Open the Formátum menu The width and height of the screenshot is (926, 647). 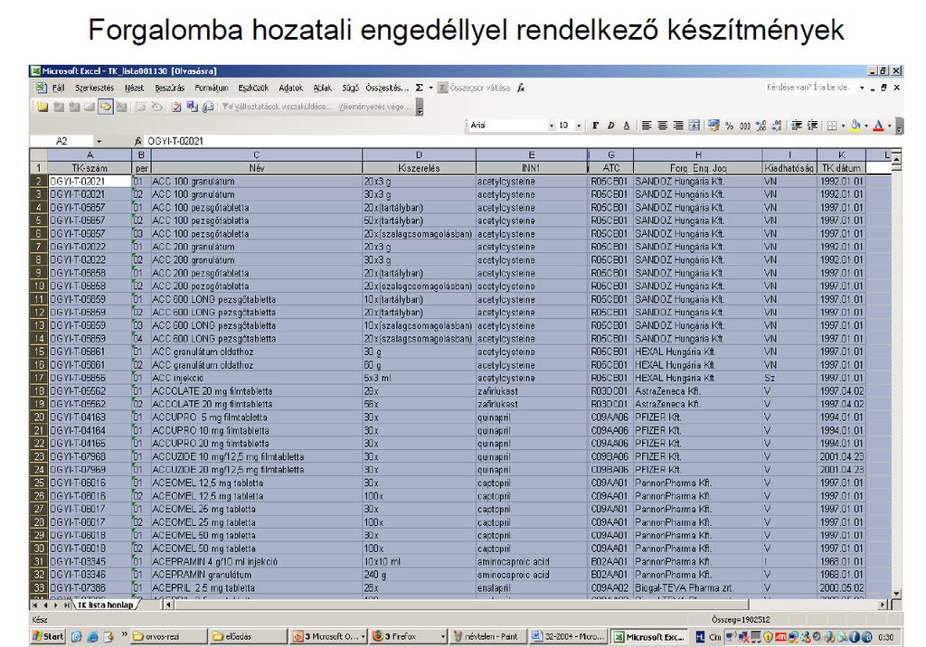(212, 88)
